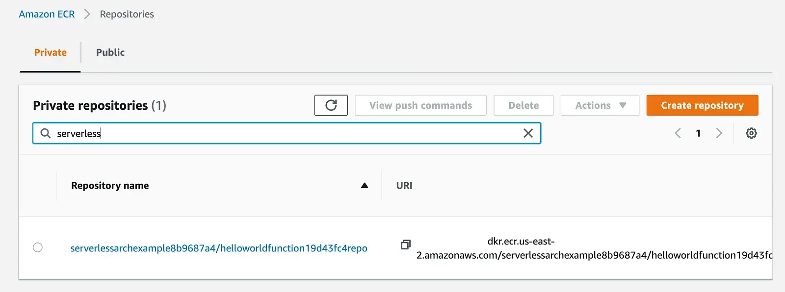Click Repositories breadcrumb item
This screenshot has width=785, height=292.
pos(127,14)
